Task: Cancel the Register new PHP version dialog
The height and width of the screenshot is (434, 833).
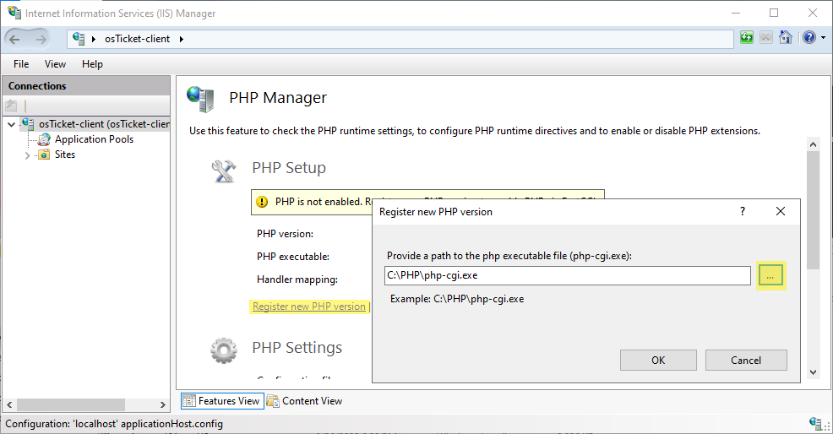Action: point(746,361)
